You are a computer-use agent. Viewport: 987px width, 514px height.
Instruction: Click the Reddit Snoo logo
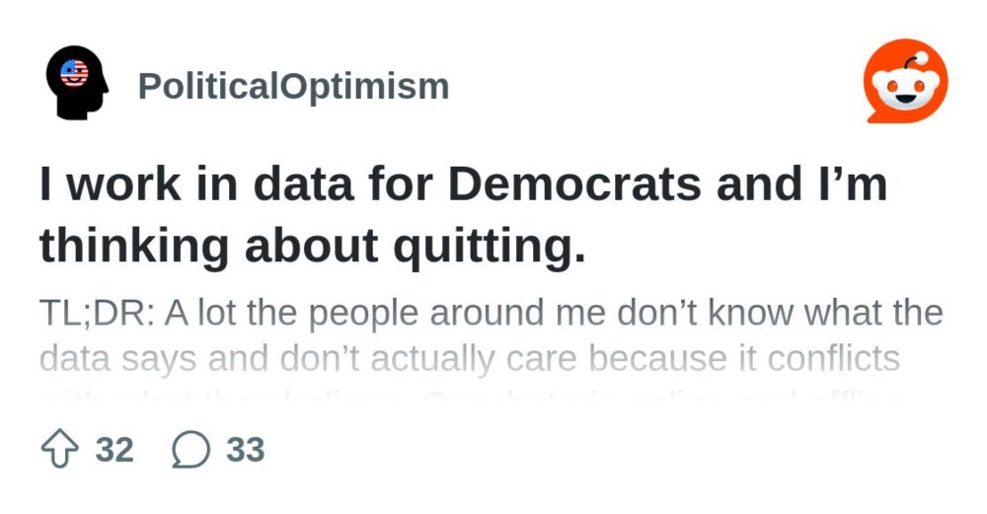(906, 81)
